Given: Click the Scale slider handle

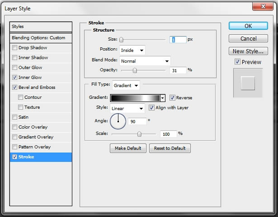Looking at the screenshot, I should point(139,134).
